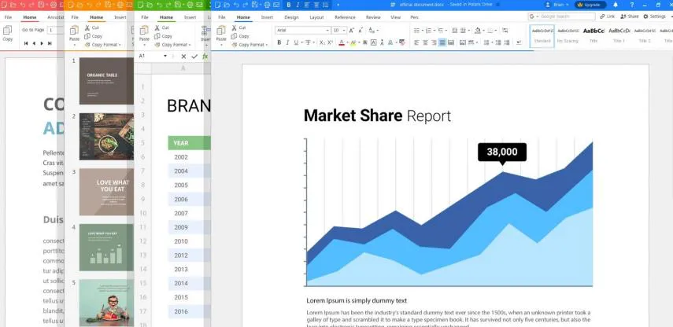Toggle bold formatting in the document ribbon

(x=279, y=42)
